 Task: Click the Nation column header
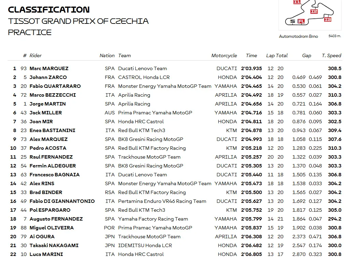pyautogui.click(x=107, y=55)
